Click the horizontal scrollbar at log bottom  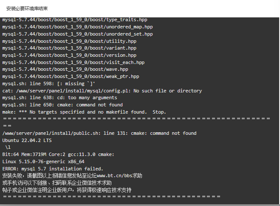[x=139, y=205]
